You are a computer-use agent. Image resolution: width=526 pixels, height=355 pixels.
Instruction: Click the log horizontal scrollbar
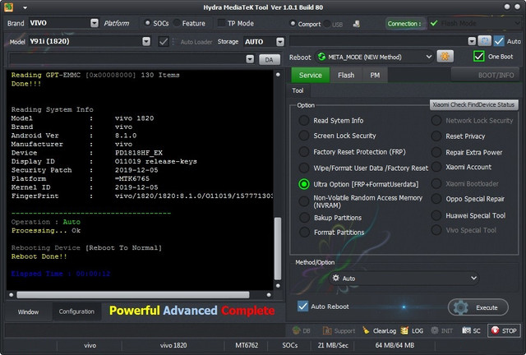[133, 295]
